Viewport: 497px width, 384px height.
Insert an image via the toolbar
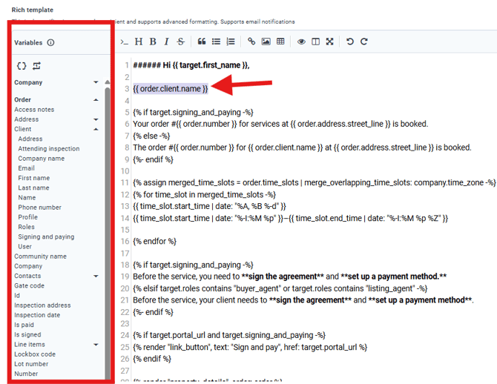coord(266,42)
